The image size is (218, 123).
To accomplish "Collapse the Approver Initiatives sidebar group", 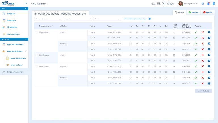I will (26, 51).
